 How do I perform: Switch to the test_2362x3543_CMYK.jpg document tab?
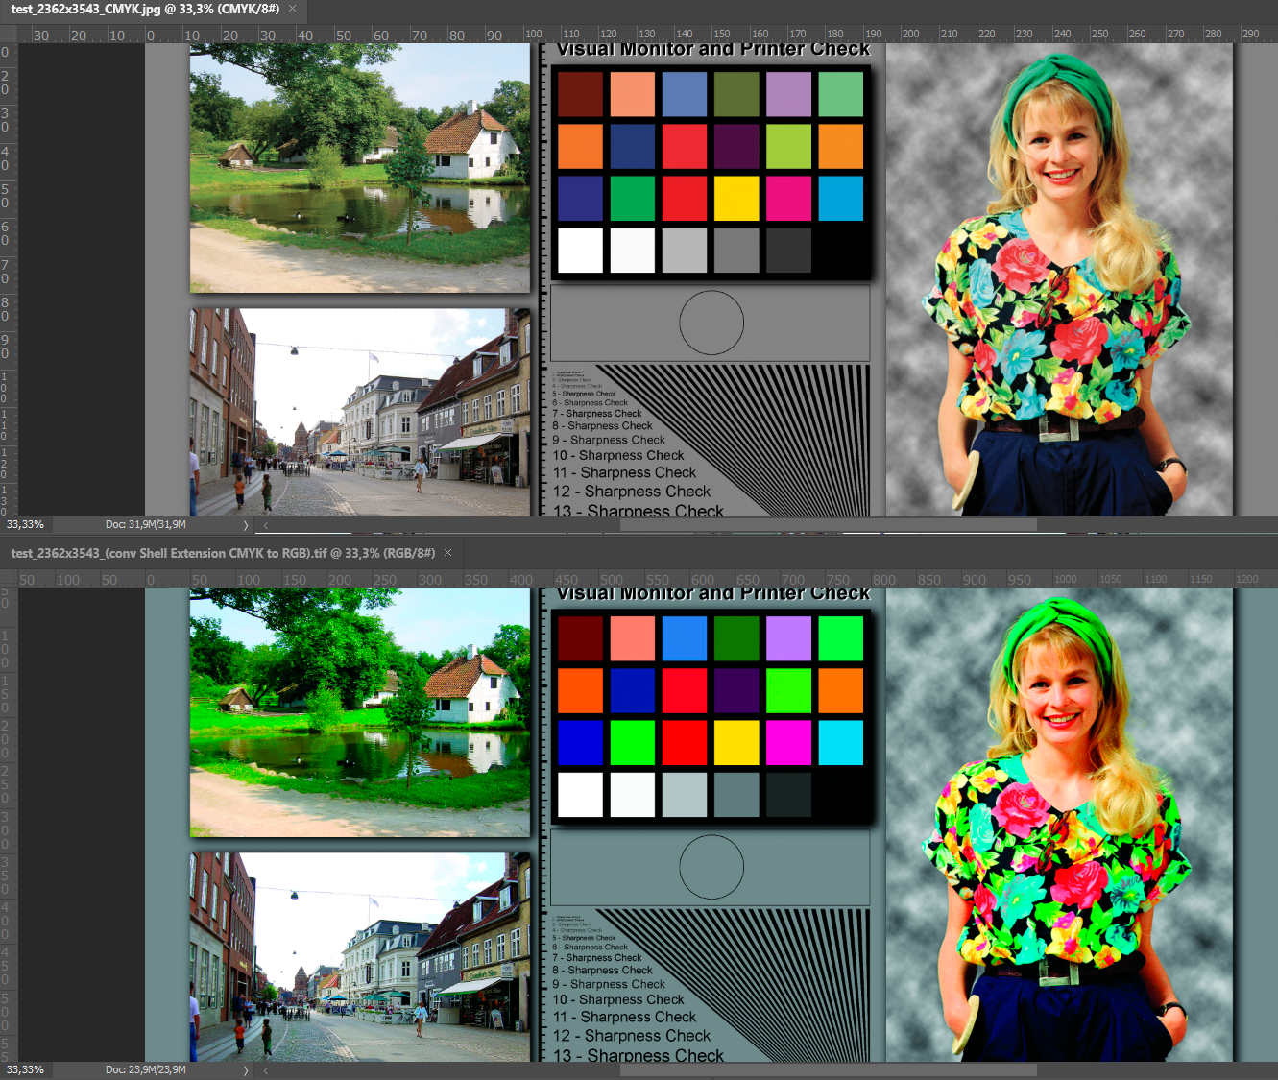coord(144,10)
